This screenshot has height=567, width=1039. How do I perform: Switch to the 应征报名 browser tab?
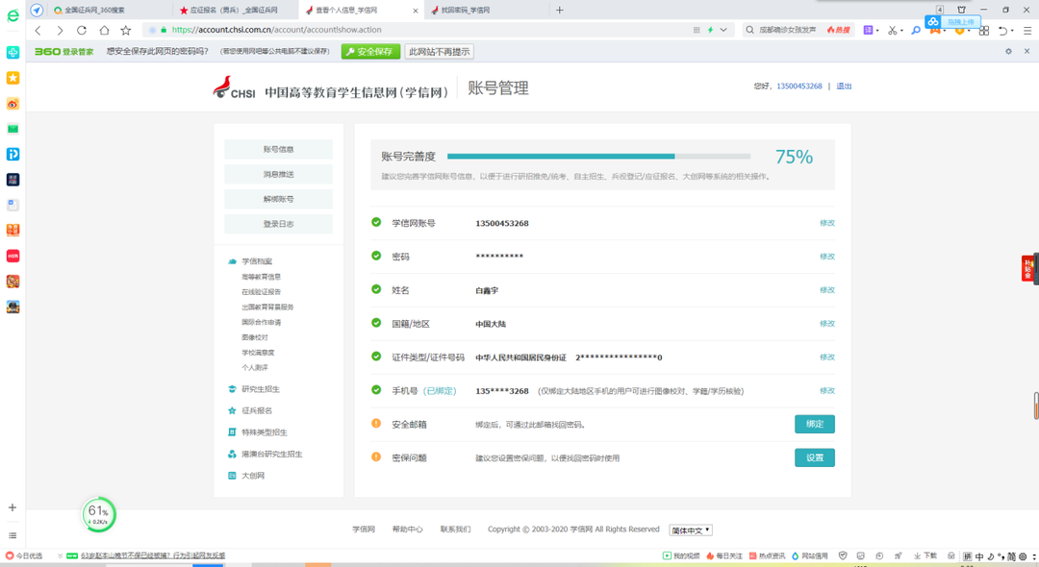(x=233, y=10)
